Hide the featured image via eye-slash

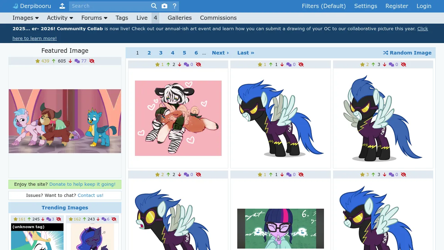click(92, 61)
